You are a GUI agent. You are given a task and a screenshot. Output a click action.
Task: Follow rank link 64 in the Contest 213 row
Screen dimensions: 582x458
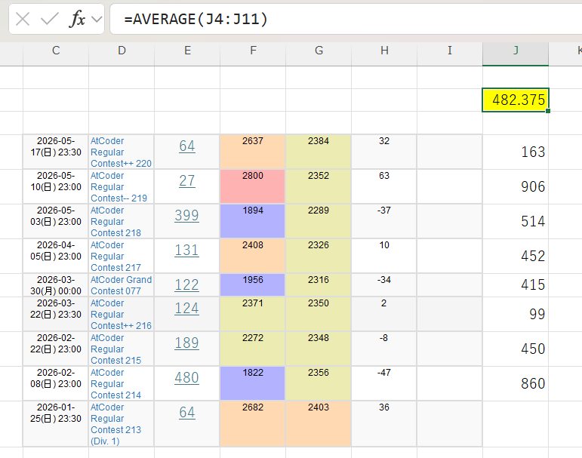click(186, 412)
